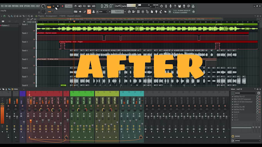Click the microphone one-click recording icon
The image size is (262, 147).
pos(170,6)
